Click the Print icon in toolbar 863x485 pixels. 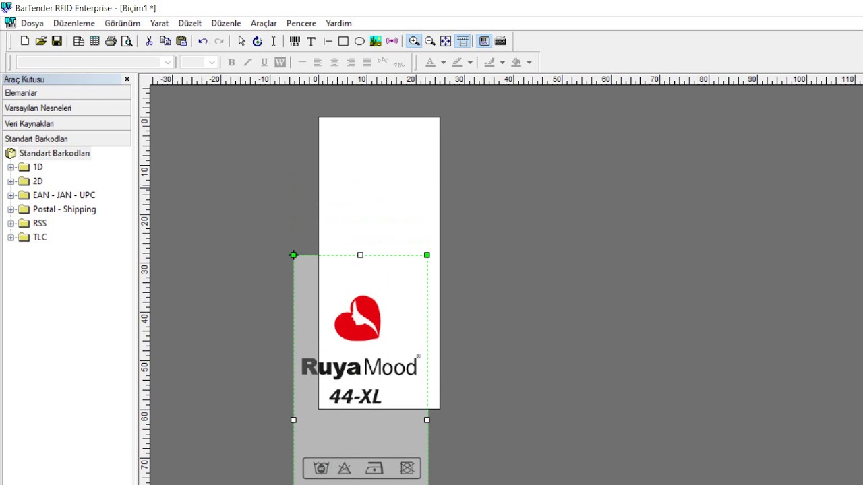111,41
